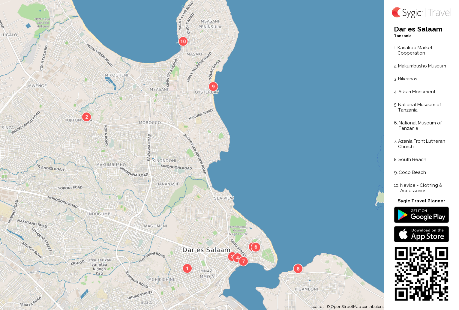This screenshot has width=459, height=310.
Task: Select Makumbusho Museum in the list
Action: (x=420, y=66)
